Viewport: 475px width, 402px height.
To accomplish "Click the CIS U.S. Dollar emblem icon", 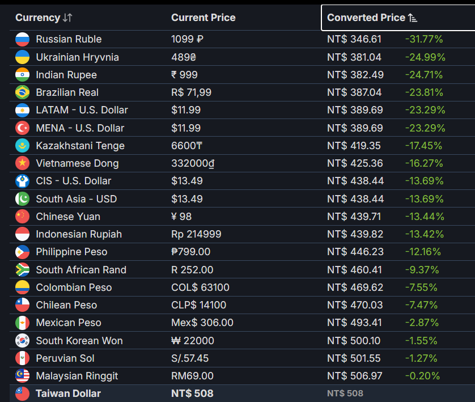I will tap(23, 181).
